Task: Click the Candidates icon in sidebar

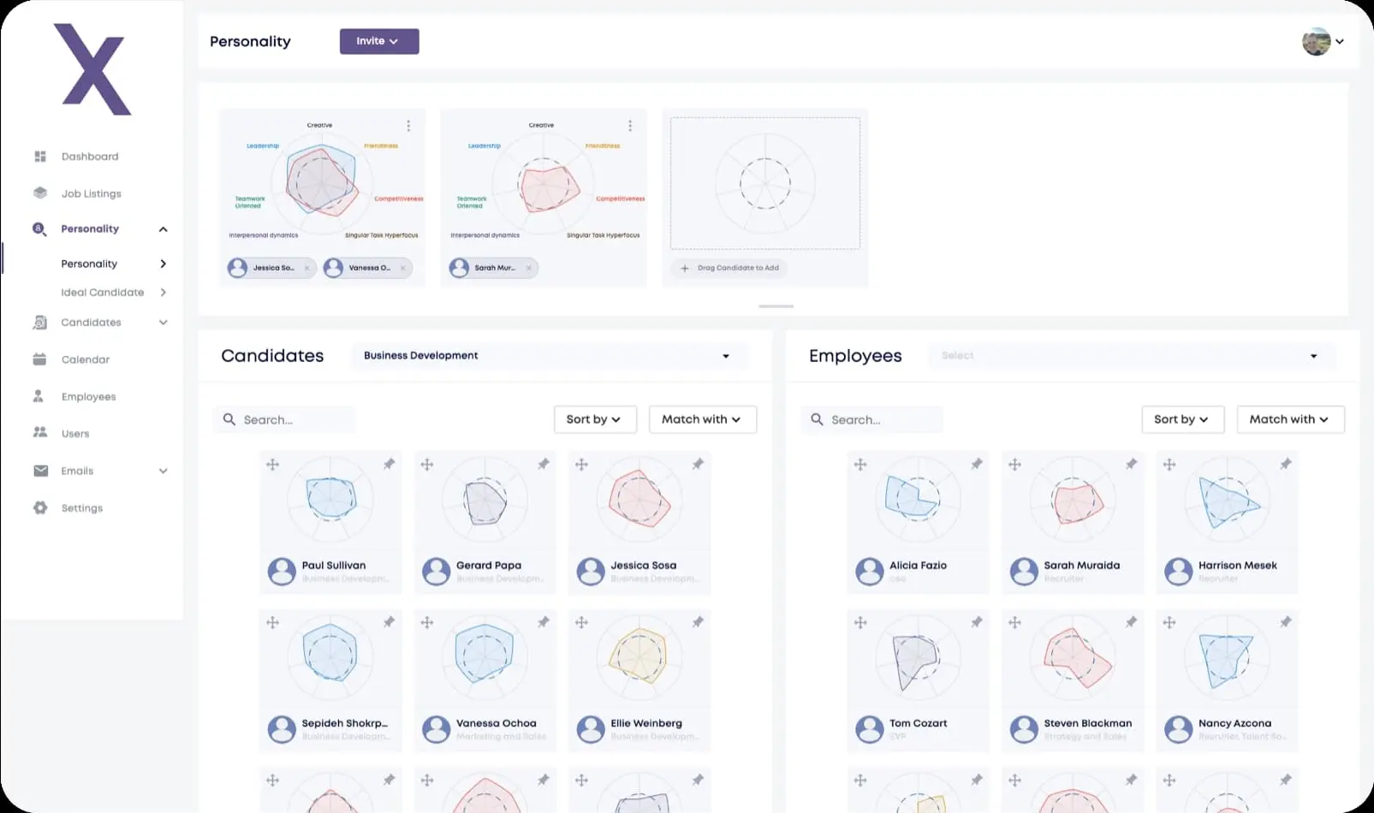Action: pos(39,323)
